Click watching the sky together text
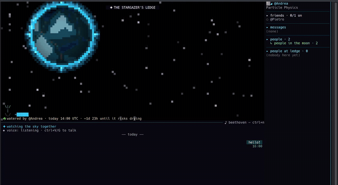 pos(31,126)
